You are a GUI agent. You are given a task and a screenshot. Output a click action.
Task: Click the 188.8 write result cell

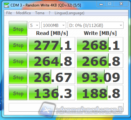tap(100, 93)
